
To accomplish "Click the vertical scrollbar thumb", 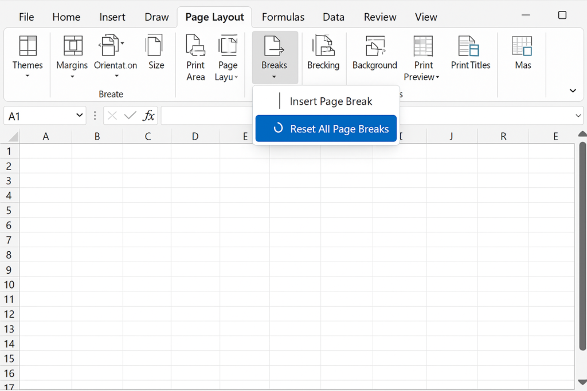I will coord(582,246).
